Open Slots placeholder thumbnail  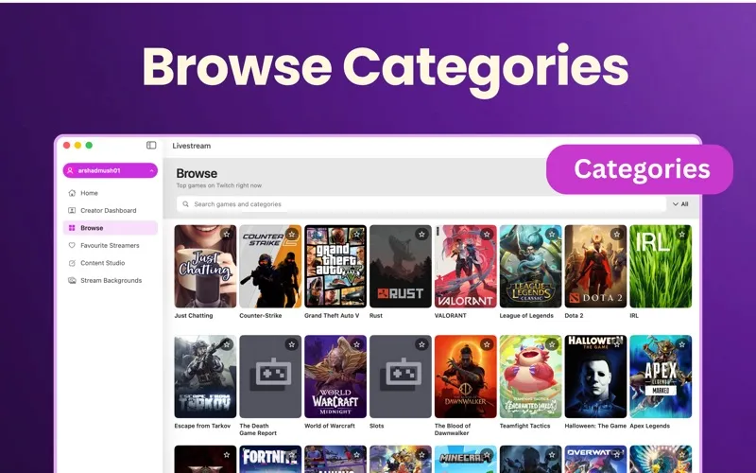[401, 377]
